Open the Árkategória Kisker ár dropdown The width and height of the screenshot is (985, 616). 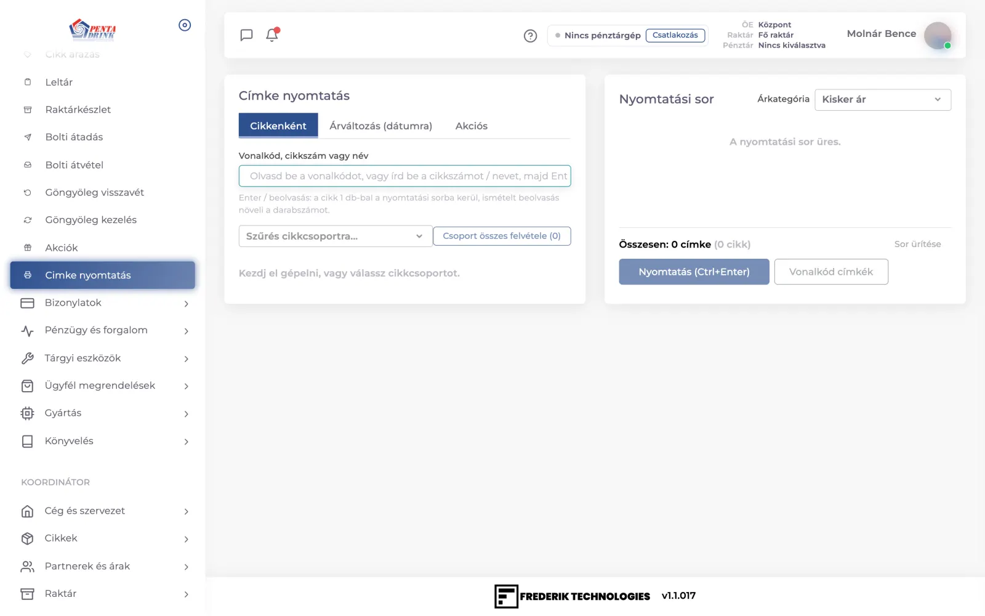point(882,100)
